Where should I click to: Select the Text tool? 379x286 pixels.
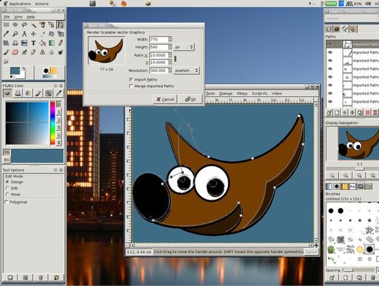(33, 43)
